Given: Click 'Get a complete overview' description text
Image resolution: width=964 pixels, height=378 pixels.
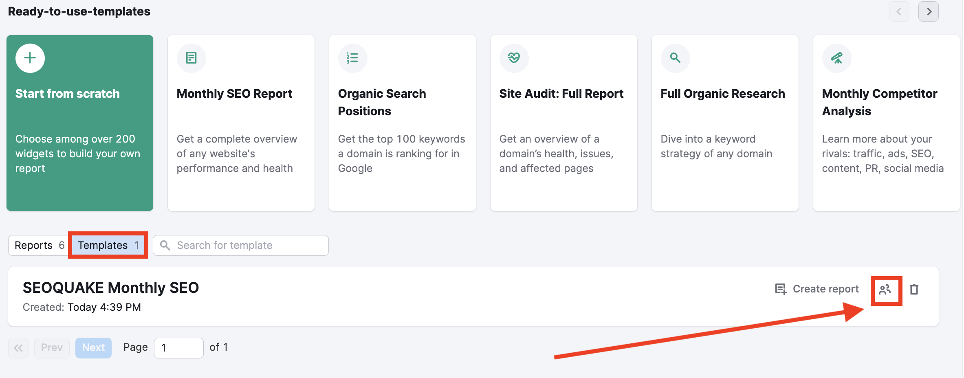Looking at the screenshot, I should tap(237, 154).
